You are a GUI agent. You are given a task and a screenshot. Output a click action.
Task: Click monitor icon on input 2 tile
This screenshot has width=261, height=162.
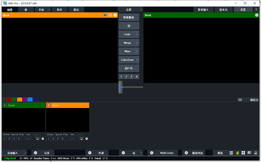coord(82,138)
